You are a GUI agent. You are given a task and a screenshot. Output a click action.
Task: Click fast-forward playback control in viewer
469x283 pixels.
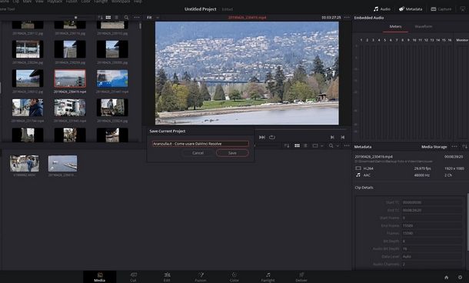(262, 138)
